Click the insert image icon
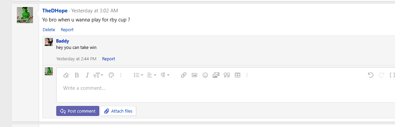395x127 pixels. pyautogui.click(x=194, y=75)
